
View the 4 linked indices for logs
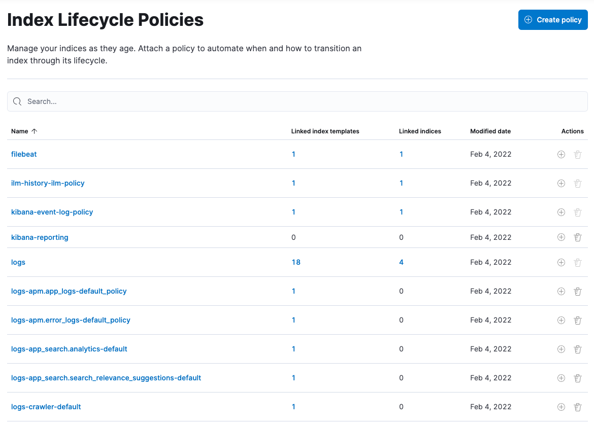point(401,262)
